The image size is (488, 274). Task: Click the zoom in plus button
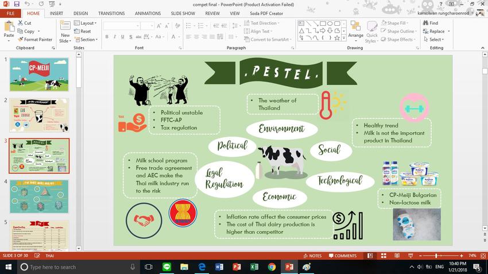point(462,256)
